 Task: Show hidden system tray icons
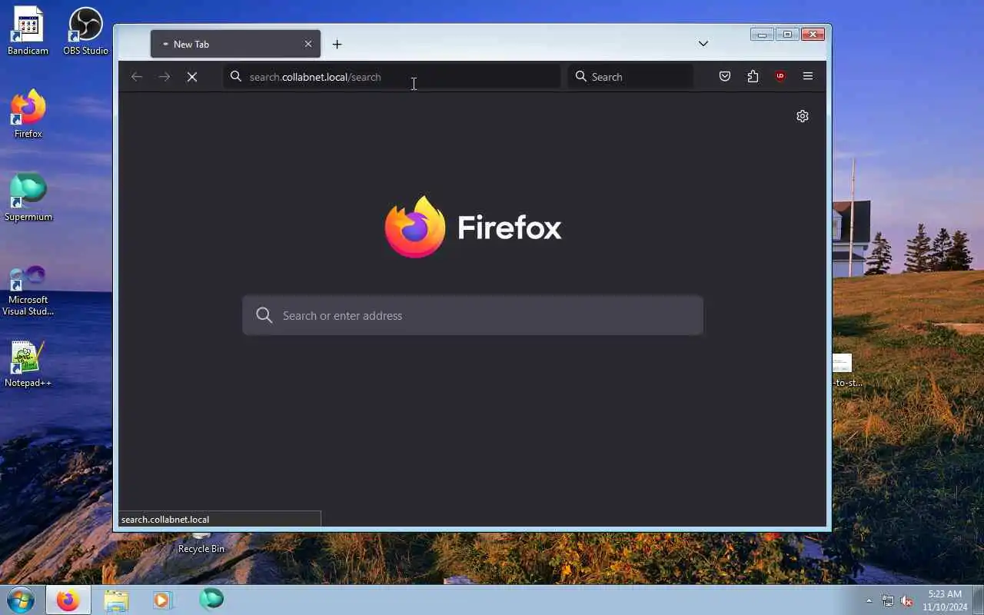[869, 601]
